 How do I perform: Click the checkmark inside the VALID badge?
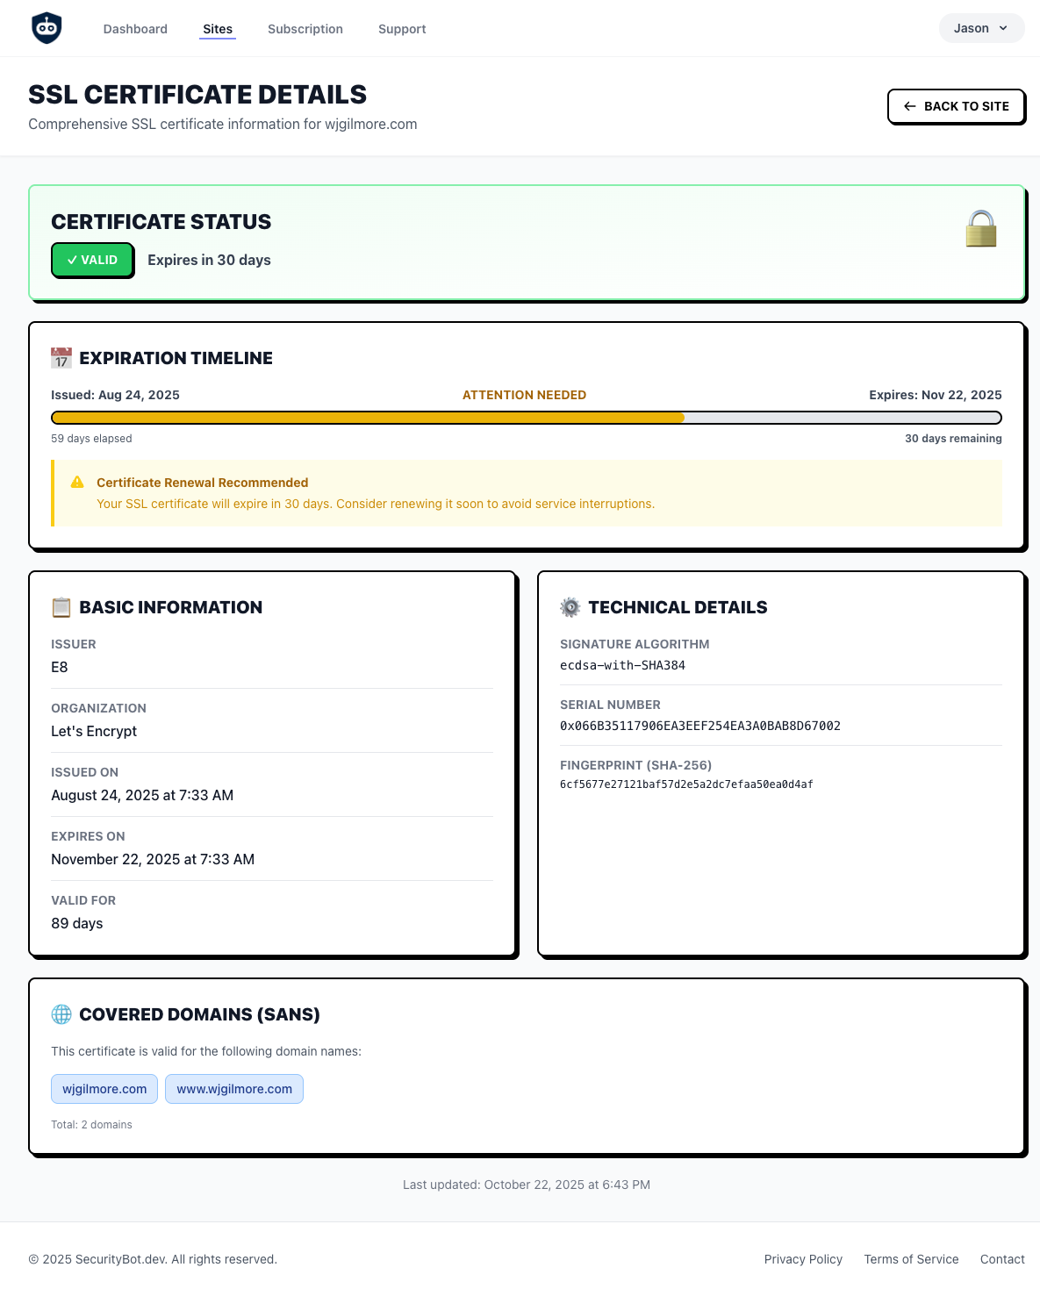tap(72, 260)
